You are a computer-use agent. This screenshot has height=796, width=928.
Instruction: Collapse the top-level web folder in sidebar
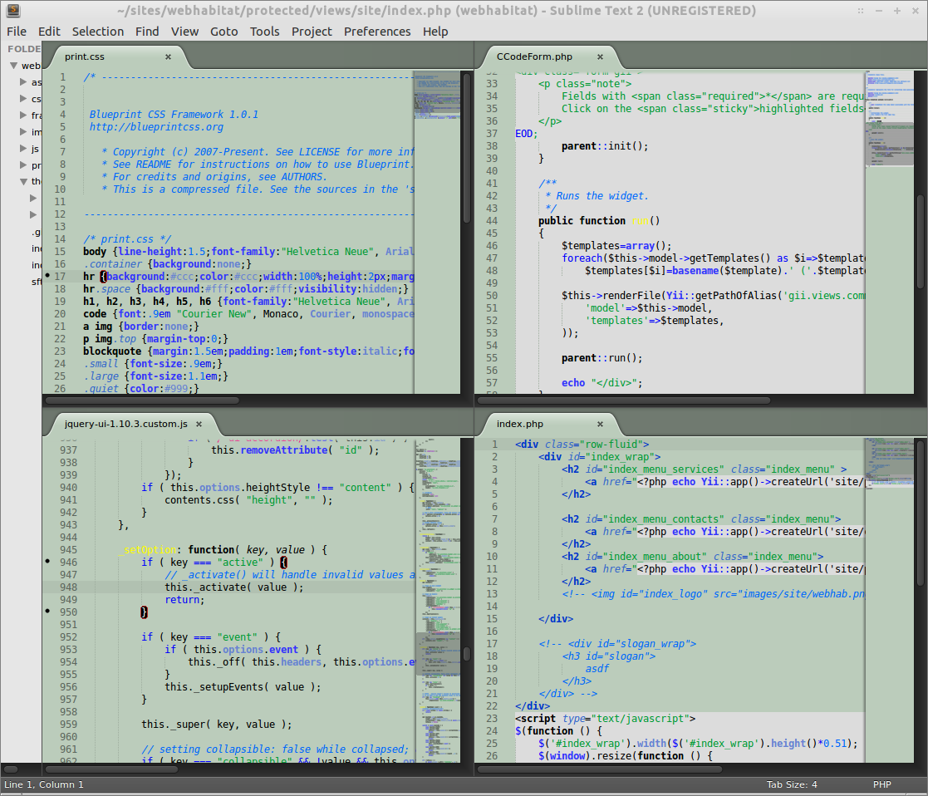pos(13,66)
